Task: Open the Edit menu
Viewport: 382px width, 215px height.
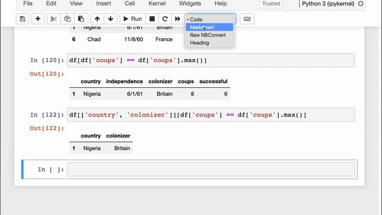Action: coord(51,4)
